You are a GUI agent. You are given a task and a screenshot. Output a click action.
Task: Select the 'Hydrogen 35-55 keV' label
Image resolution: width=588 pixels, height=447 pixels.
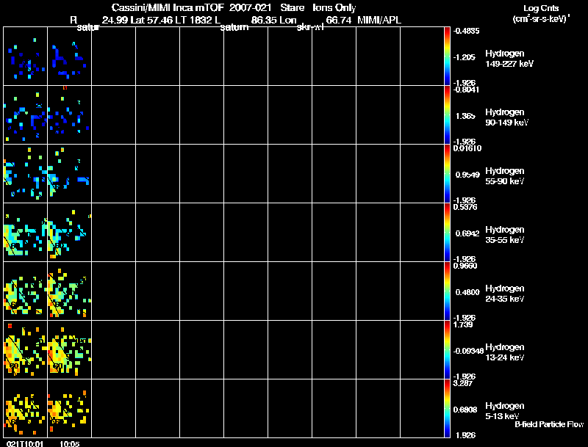coord(505,235)
